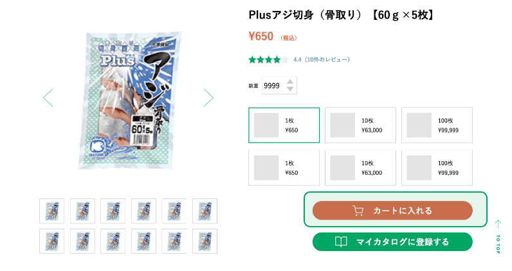Click the main product package image
The image size is (512, 271).
128,100
